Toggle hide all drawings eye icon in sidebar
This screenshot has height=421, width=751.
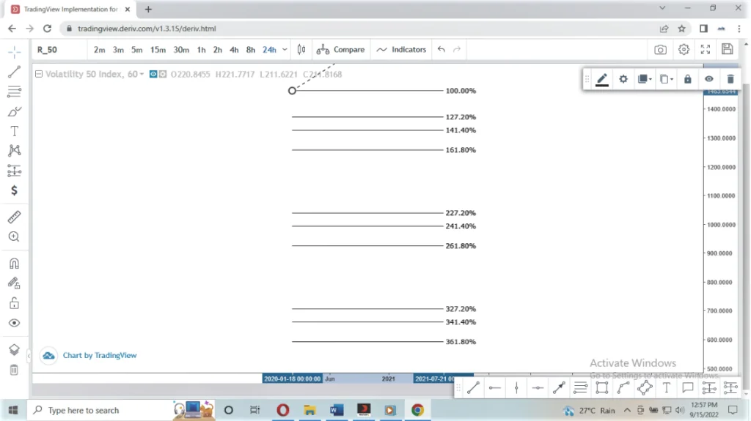[x=15, y=323]
